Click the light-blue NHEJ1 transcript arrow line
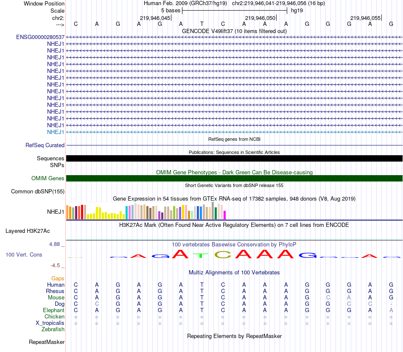Viewport: 403px width, 352px height. tap(234, 132)
